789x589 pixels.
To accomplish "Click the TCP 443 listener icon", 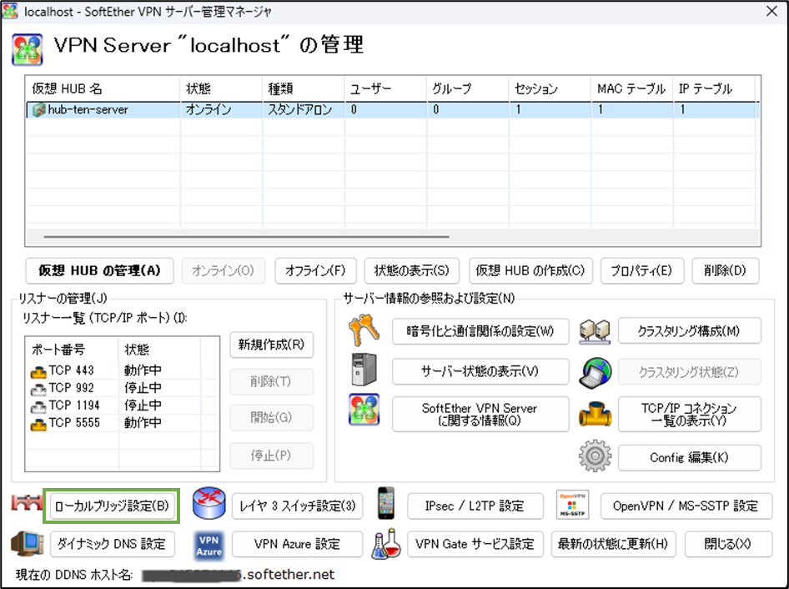I will (x=38, y=371).
